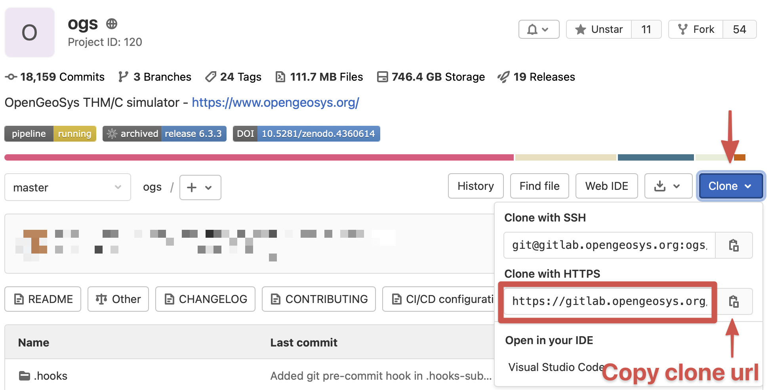
Task: Toggle the archived release 6.3.3 badge
Action: [x=164, y=134]
